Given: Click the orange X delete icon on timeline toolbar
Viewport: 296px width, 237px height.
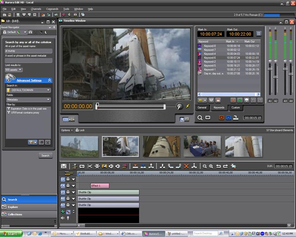Looking at the screenshot, I should (x=186, y=166).
